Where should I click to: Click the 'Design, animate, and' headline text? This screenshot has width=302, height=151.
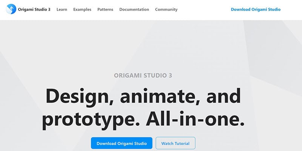tap(143, 97)
